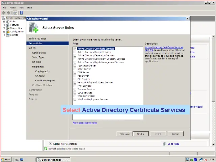Click the Next button in wizard

[x=141, y=134]
